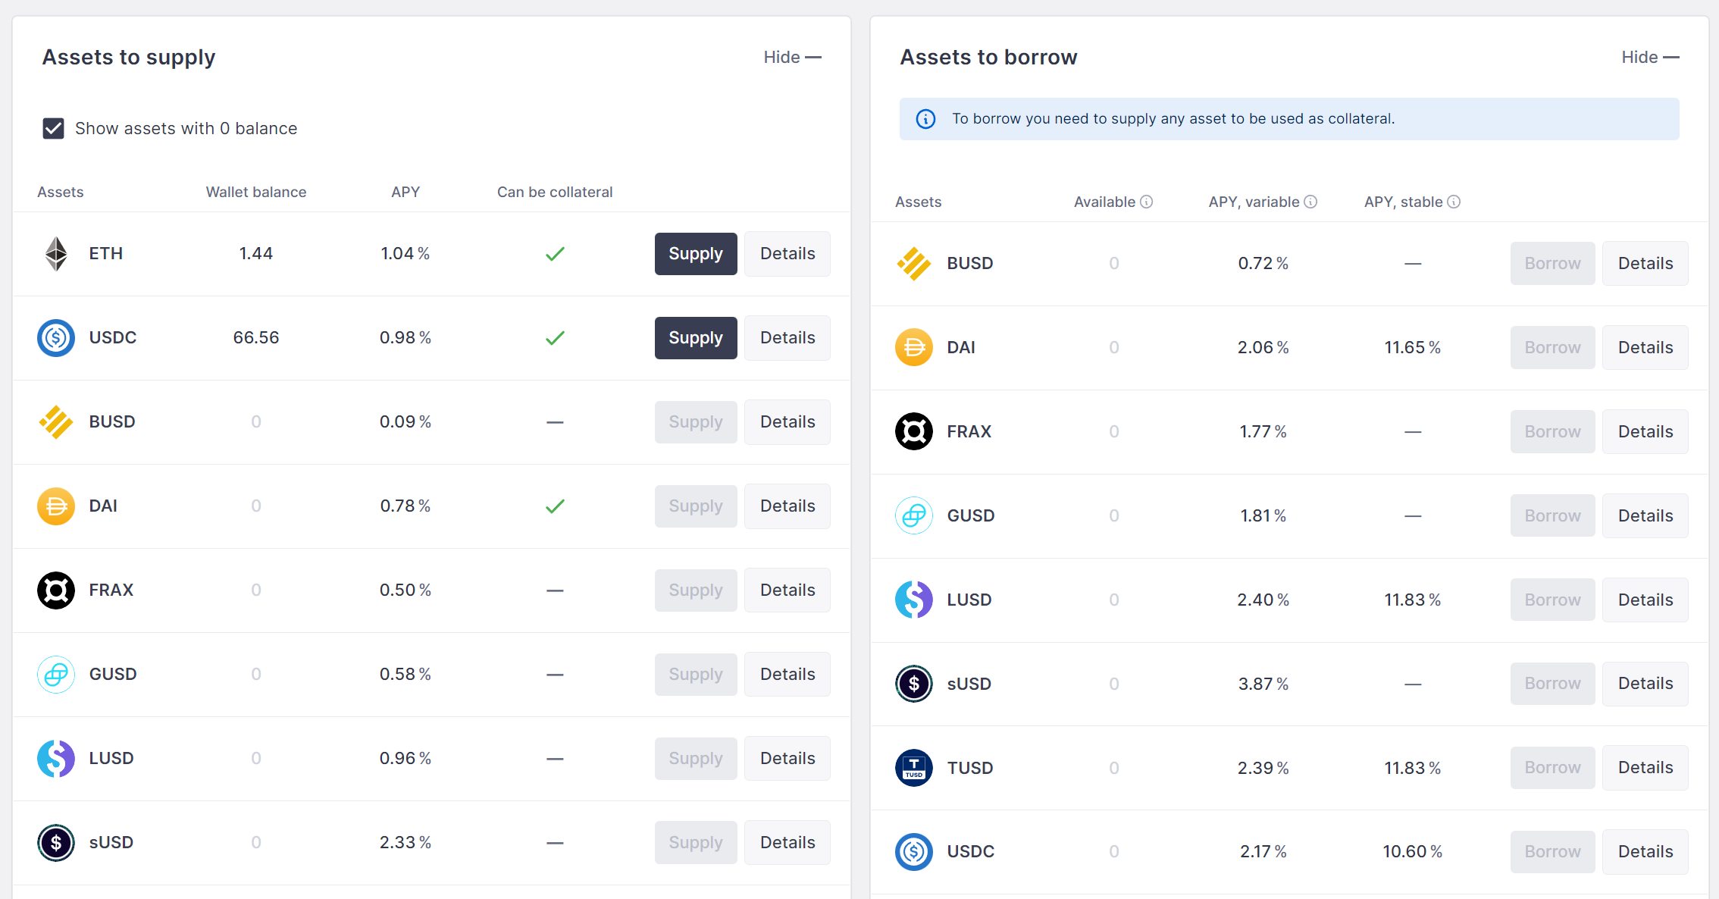Image resolution: width=1719 pixels, height=899 pixels.
Task: Open Details for DAI in supply list
Action: [787, 506]
